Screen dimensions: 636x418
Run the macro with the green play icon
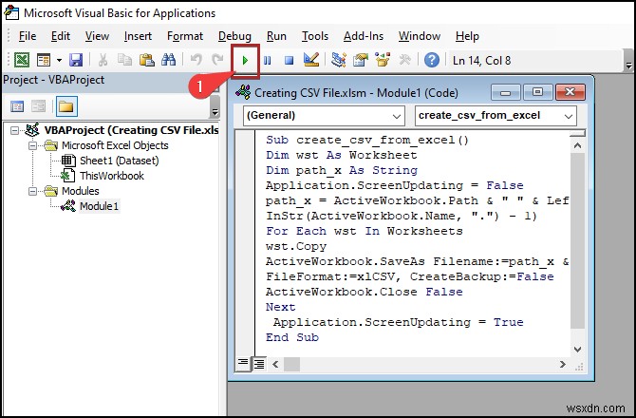(x=245, y=61)
